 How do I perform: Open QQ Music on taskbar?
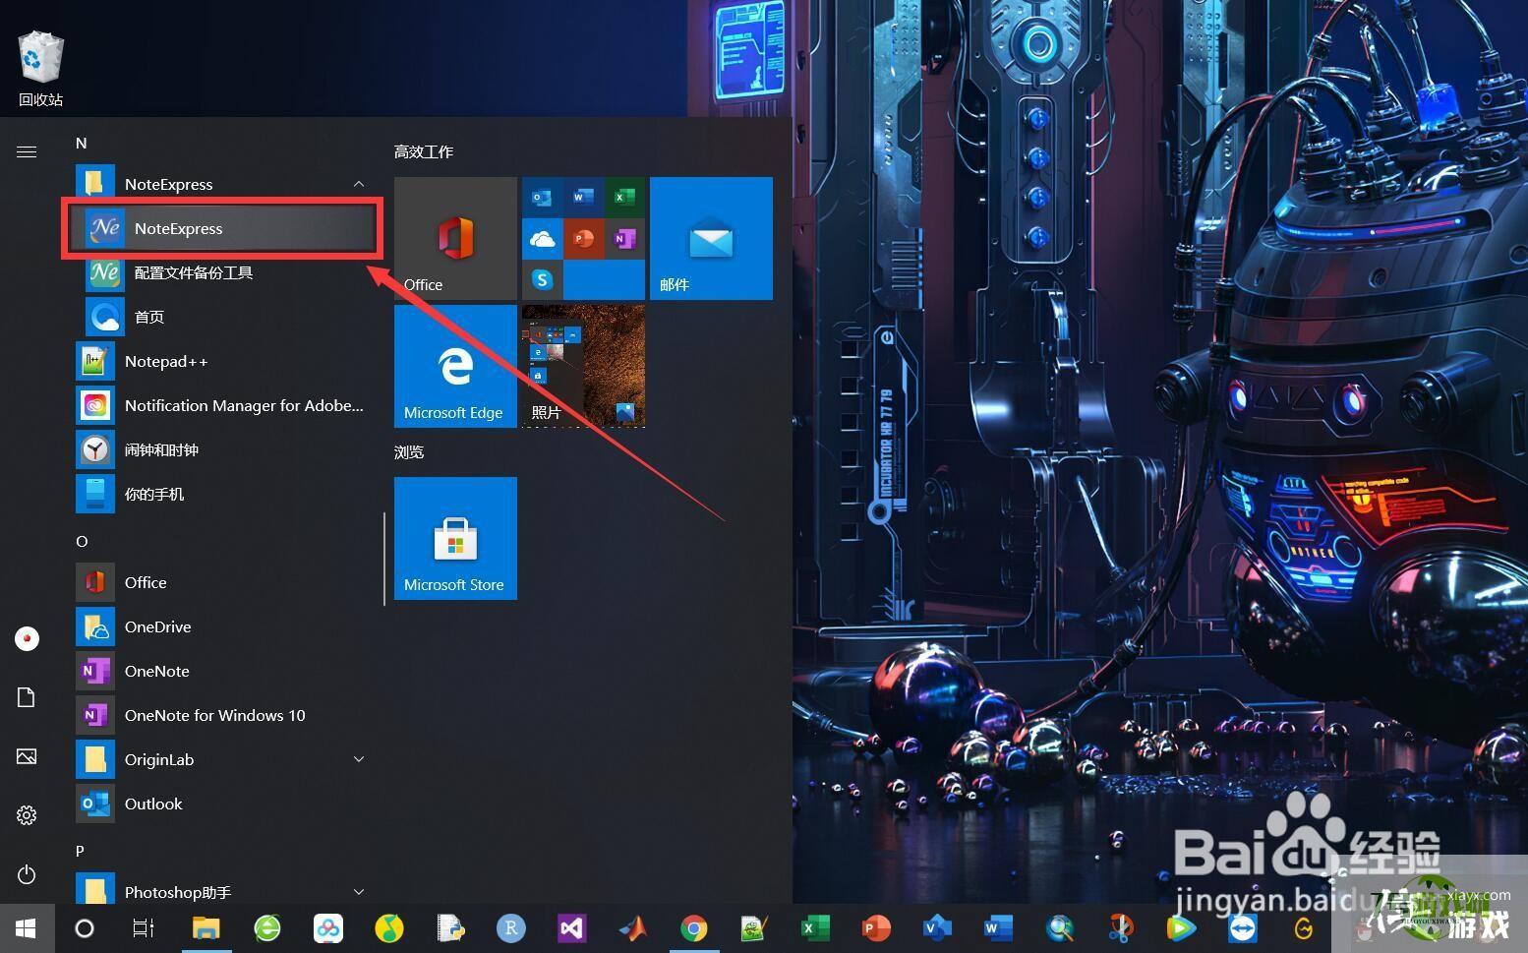click(388, 927)
